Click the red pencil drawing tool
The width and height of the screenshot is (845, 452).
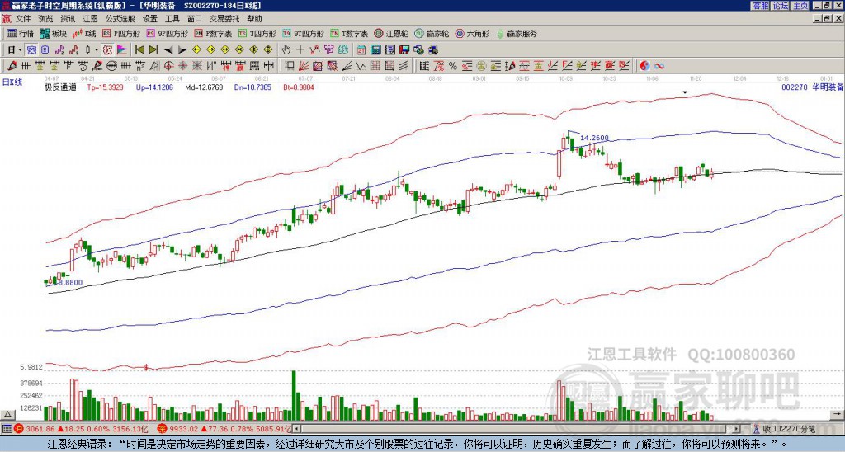tap(11, 66)
